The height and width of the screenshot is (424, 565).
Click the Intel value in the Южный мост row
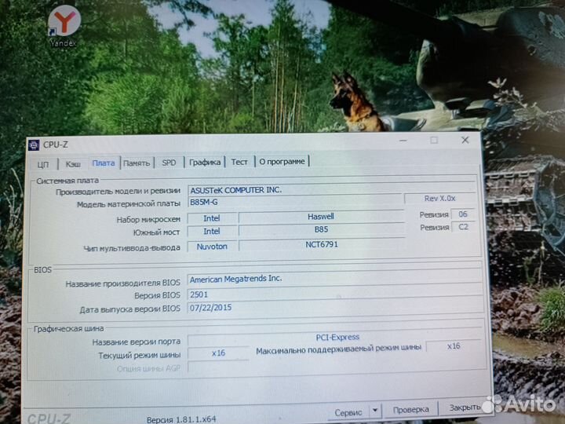point(212,231)
